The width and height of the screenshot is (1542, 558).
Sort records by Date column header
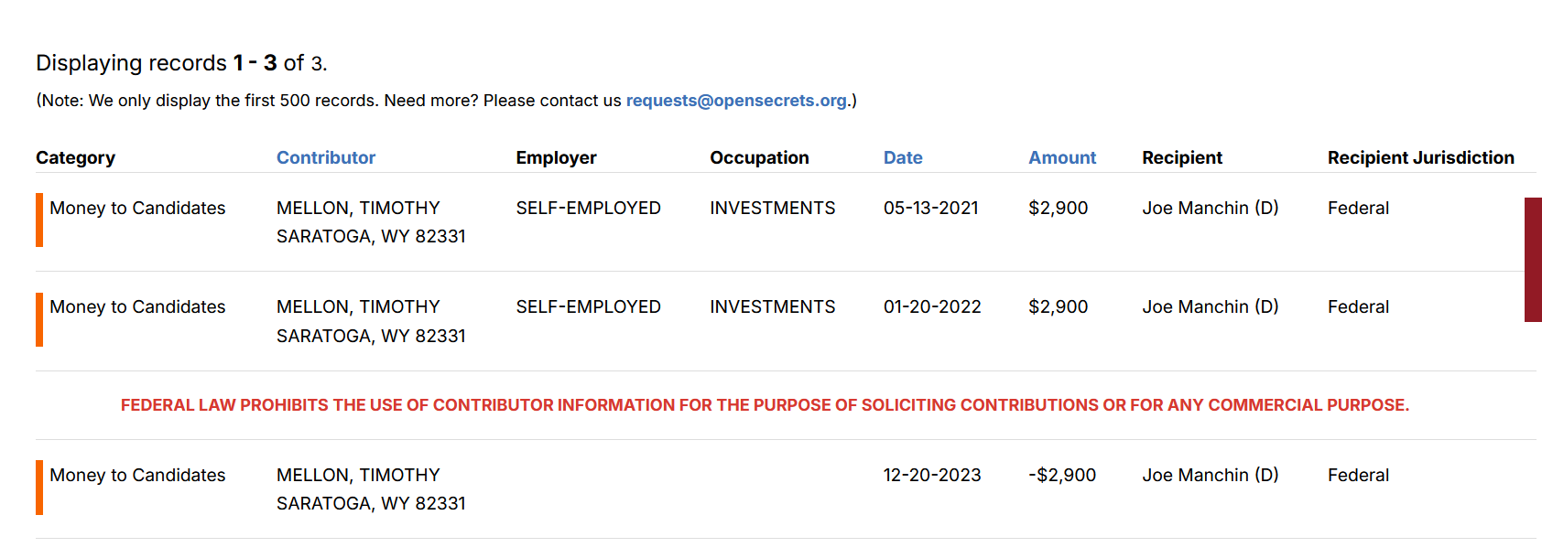903,157
